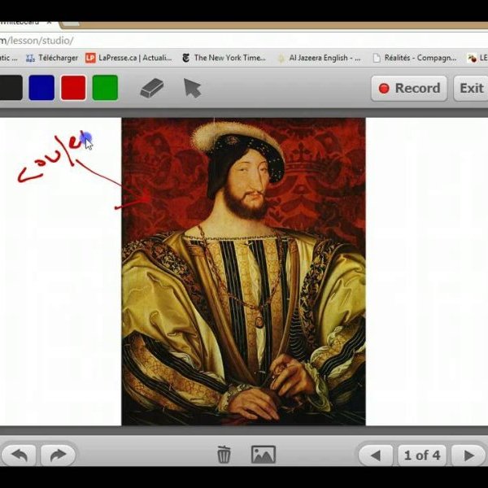
Task: Clear the whiteboard with trash icon
Action: tap(224, 455)
